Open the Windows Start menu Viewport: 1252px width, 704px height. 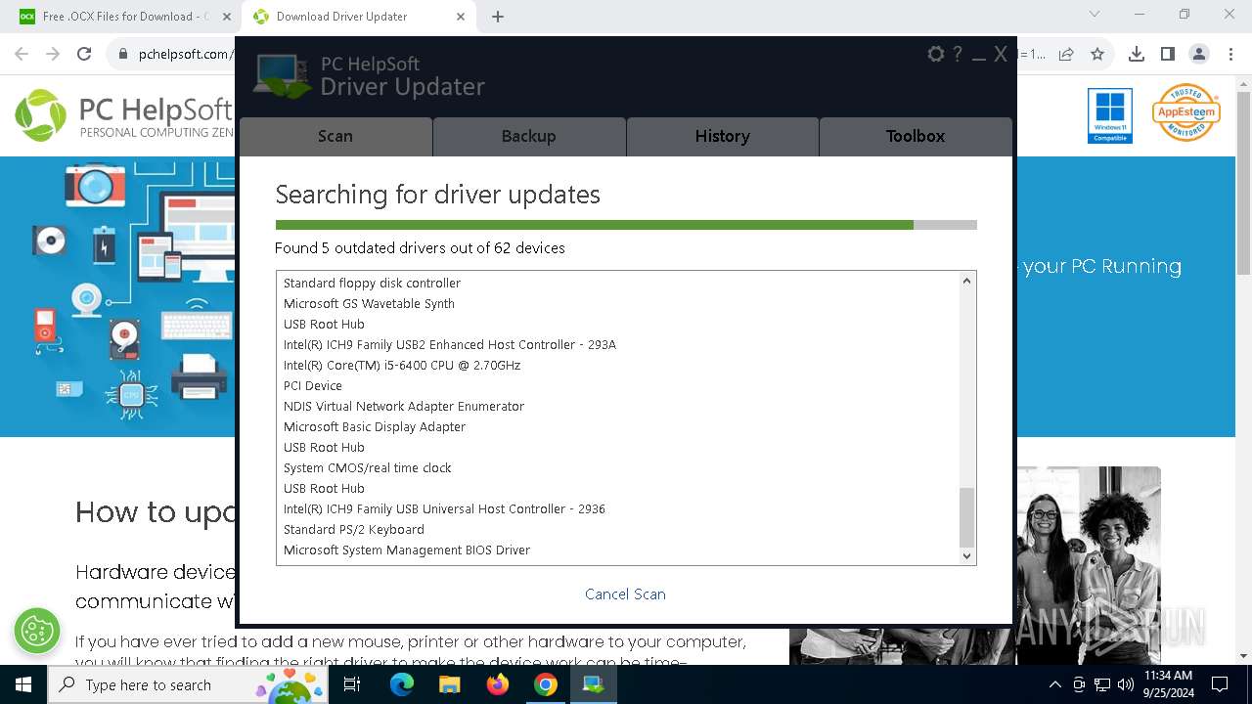point(23,684)
